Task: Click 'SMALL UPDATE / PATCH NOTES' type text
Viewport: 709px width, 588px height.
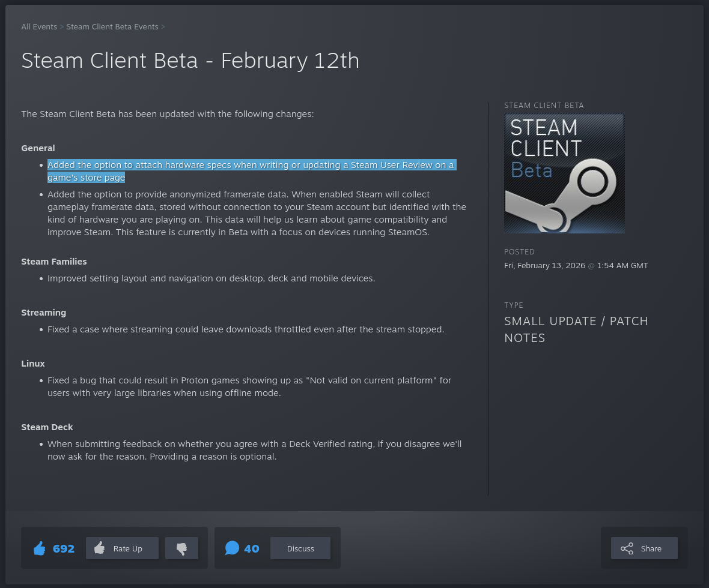Action: [x=576, y=329]
